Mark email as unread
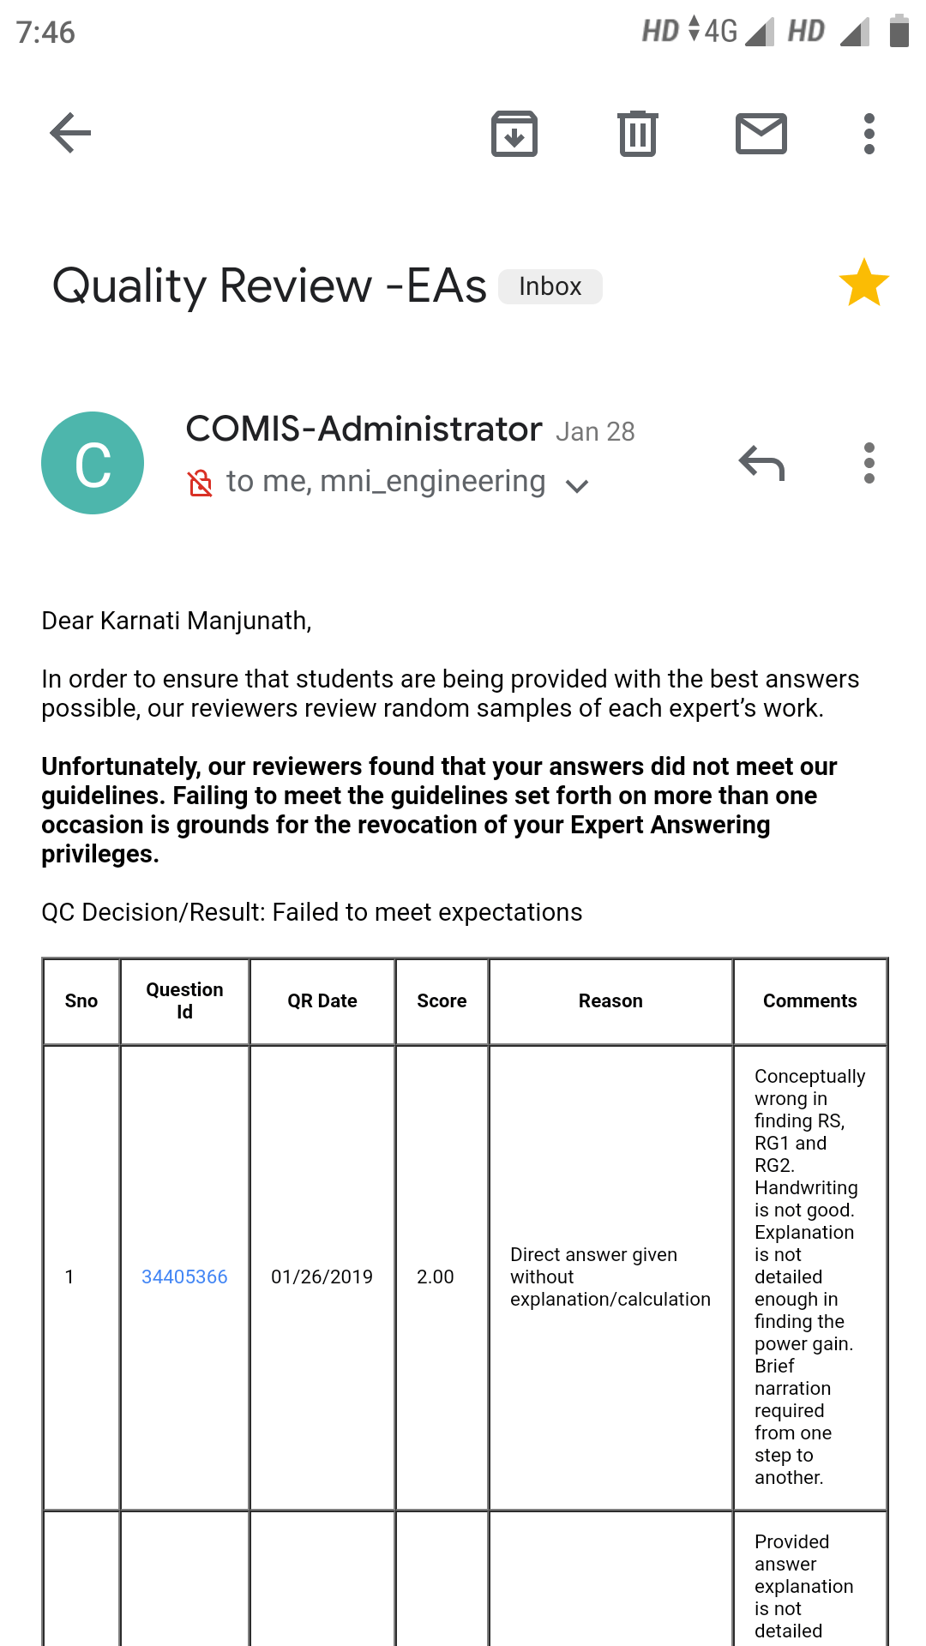The width and height of the screenshot is (926, 1646). point(761,134)
